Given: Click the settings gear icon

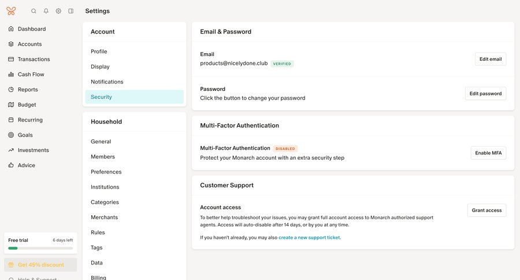Looking at the screenshot, I should [58, 11].
